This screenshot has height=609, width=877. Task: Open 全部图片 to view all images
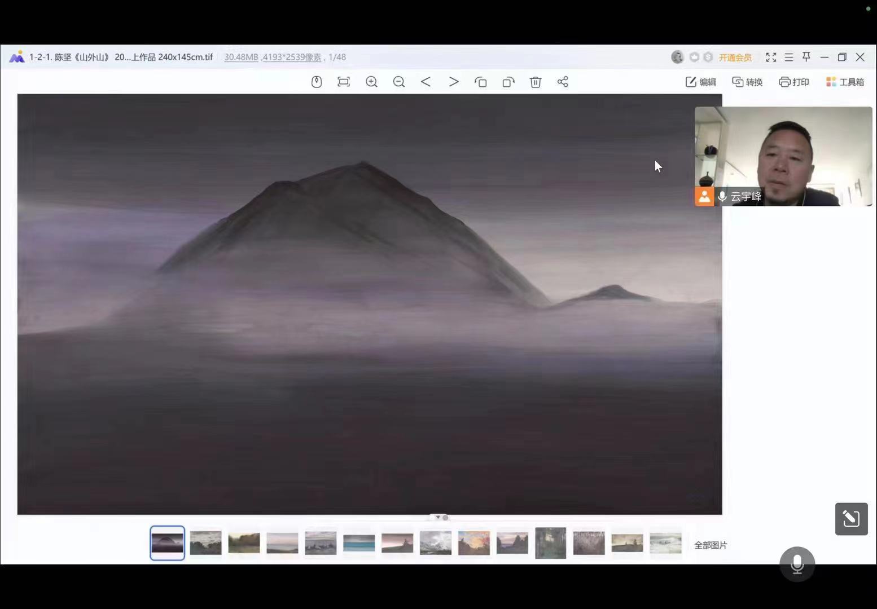point(711,545)
